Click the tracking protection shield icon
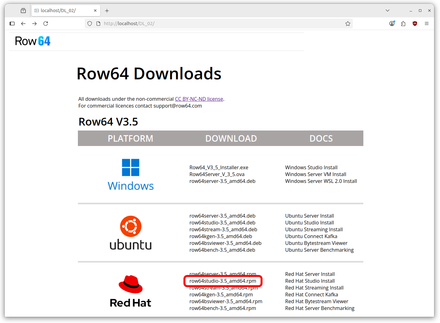This screenshot has width=440, height=323. [90, 24]
